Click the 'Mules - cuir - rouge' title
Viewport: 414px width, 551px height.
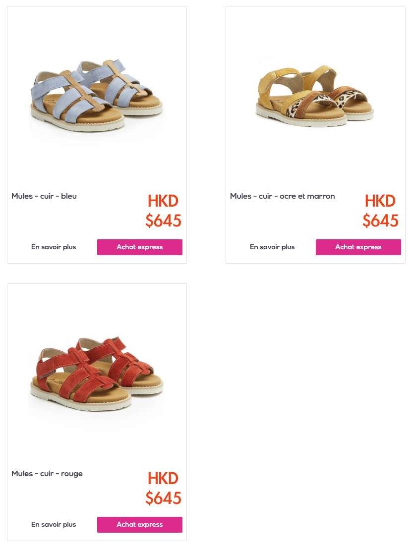(x=47, y=474)
